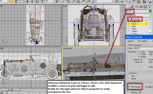Image resolution: width=153 pixels, height=94 pixels.
Task: Select the Scale tool icon
Action: tap(42, 2)
